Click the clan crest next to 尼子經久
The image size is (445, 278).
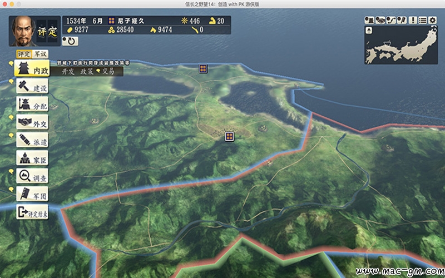[x=112, y=21]
